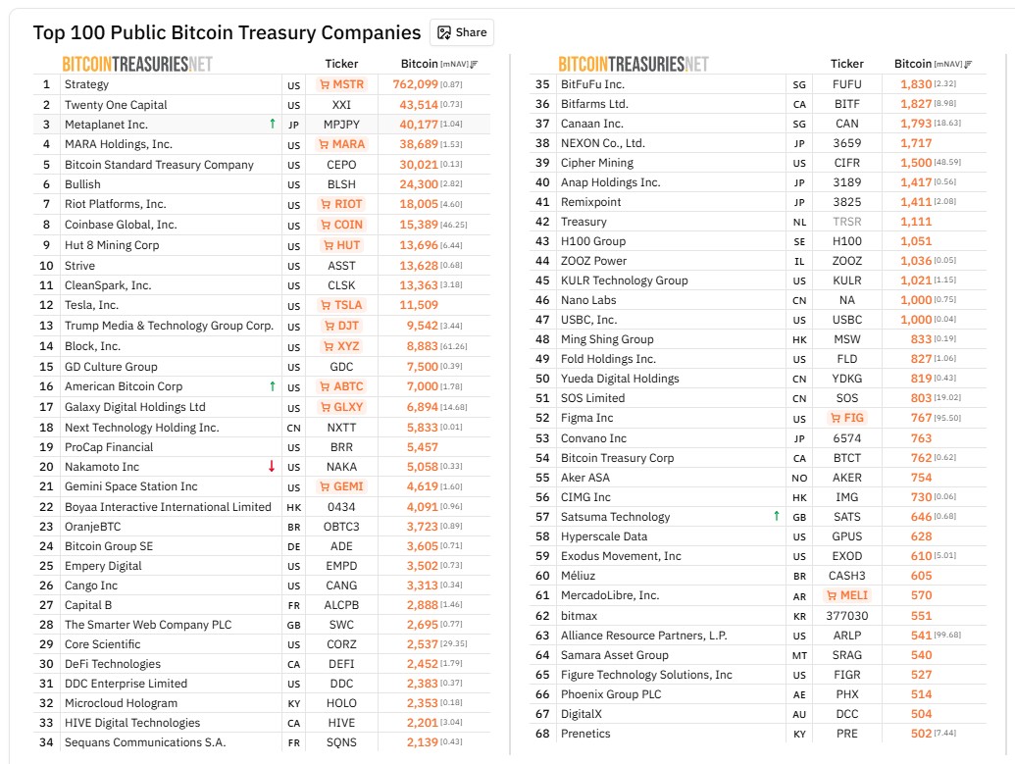Sort left table using Bitcoin column sort icon
The width and height of the screenshot is (1015, 764).
pyautogui.click(x=475, y=65)
